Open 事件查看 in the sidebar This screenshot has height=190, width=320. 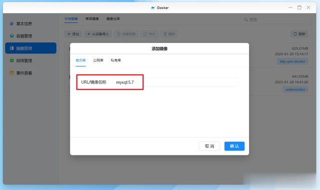30,73
